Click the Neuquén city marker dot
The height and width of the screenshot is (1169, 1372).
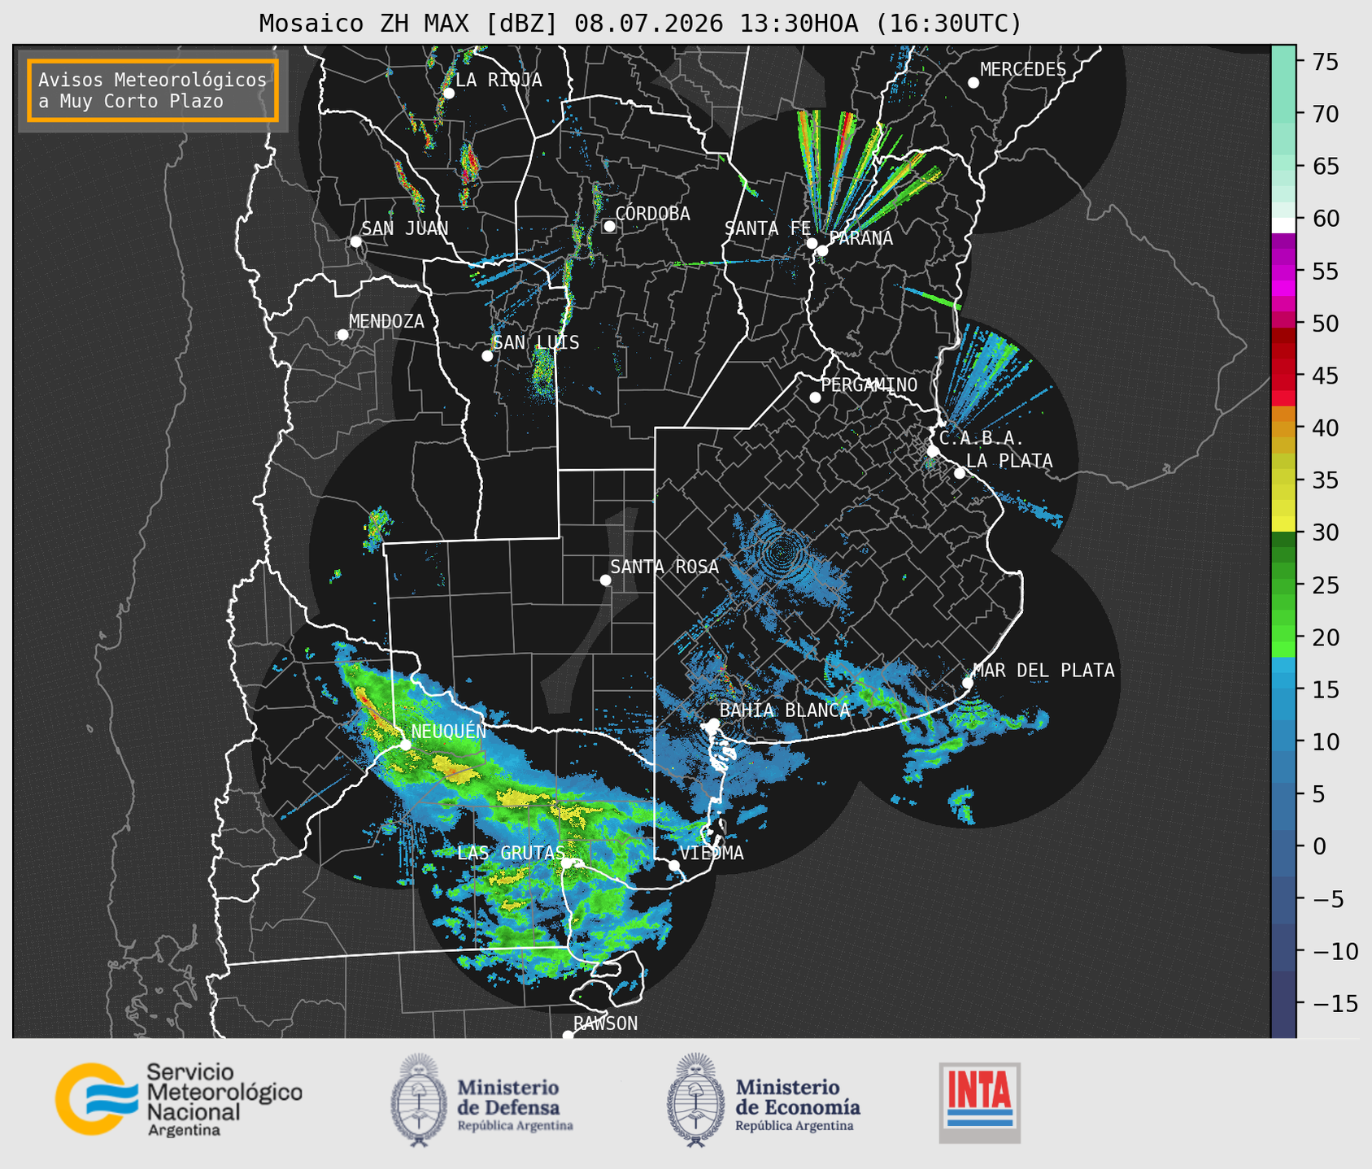coord(405,745)
